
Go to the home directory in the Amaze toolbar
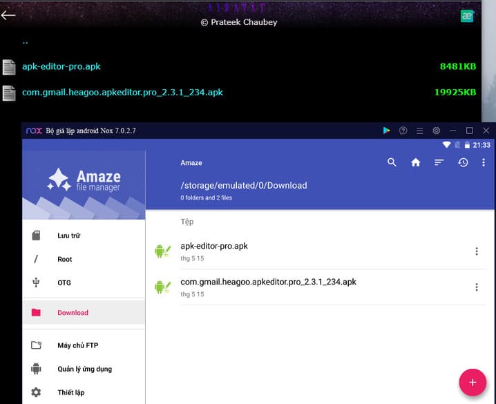(415, 162)
